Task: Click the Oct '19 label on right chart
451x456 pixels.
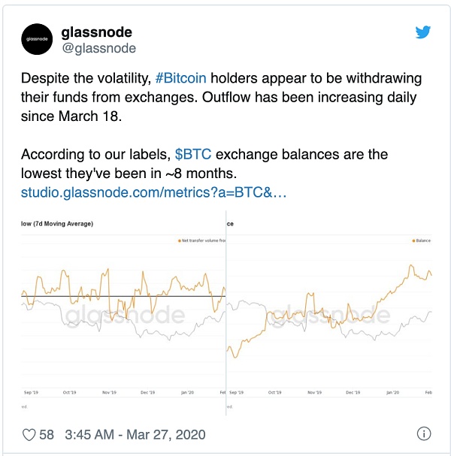Action: point(274,393)
